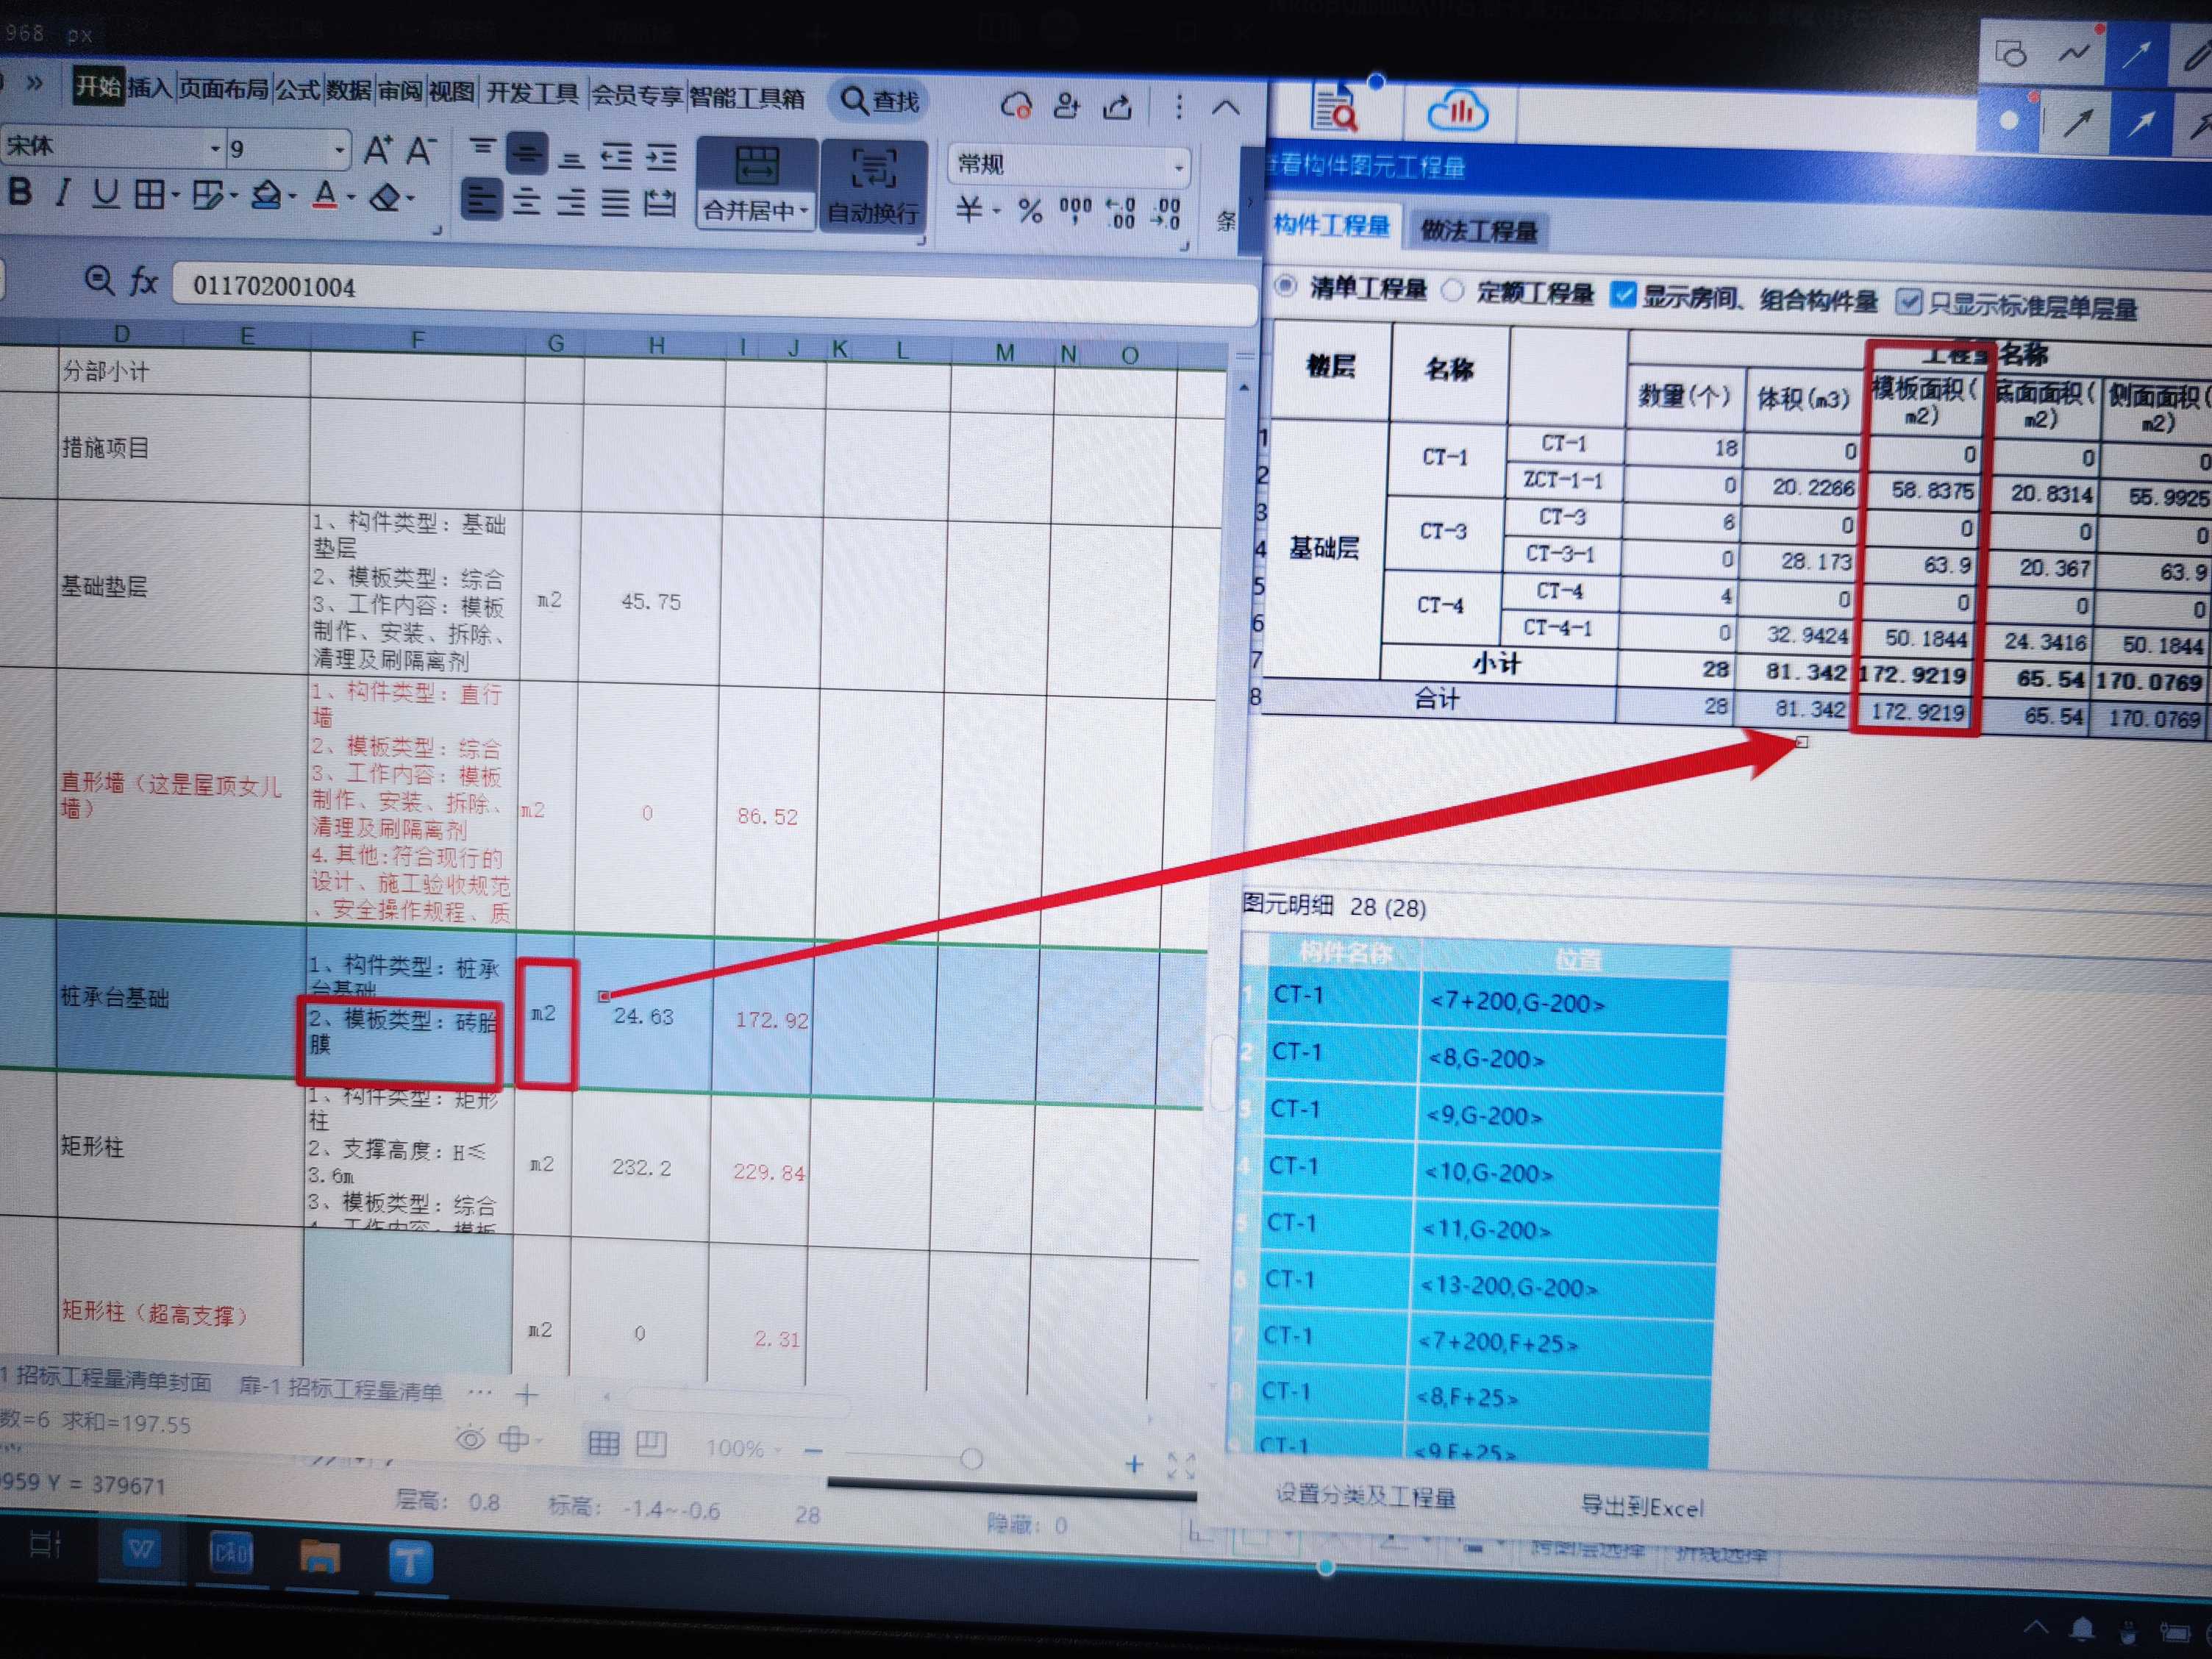This screenshot has height=1659, width=2212.
Task: Set vertical middle alignment
Action: pos(526,153)
